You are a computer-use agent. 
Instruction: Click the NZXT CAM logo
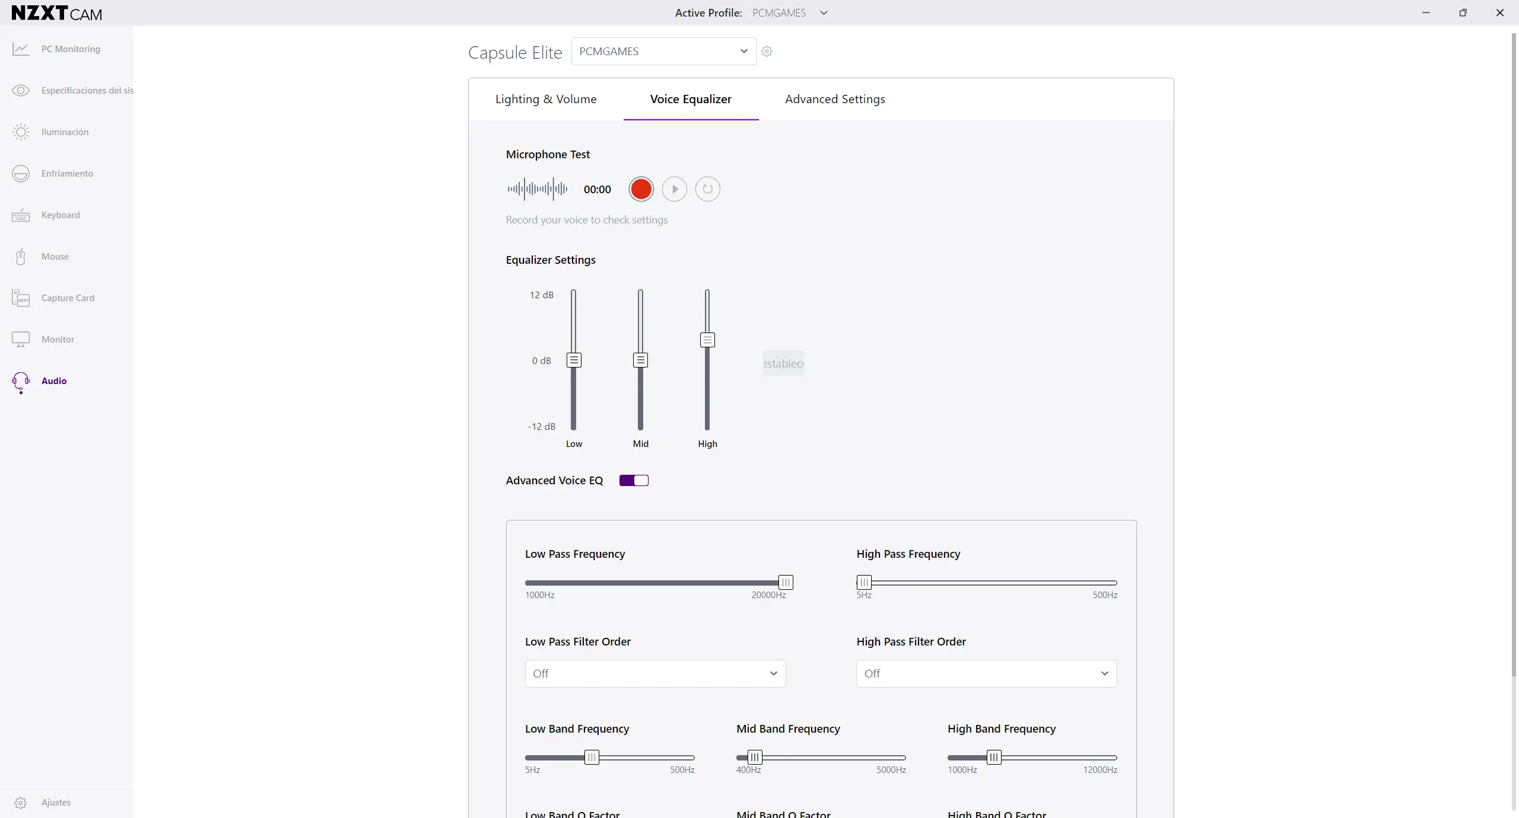click(57, 13)
